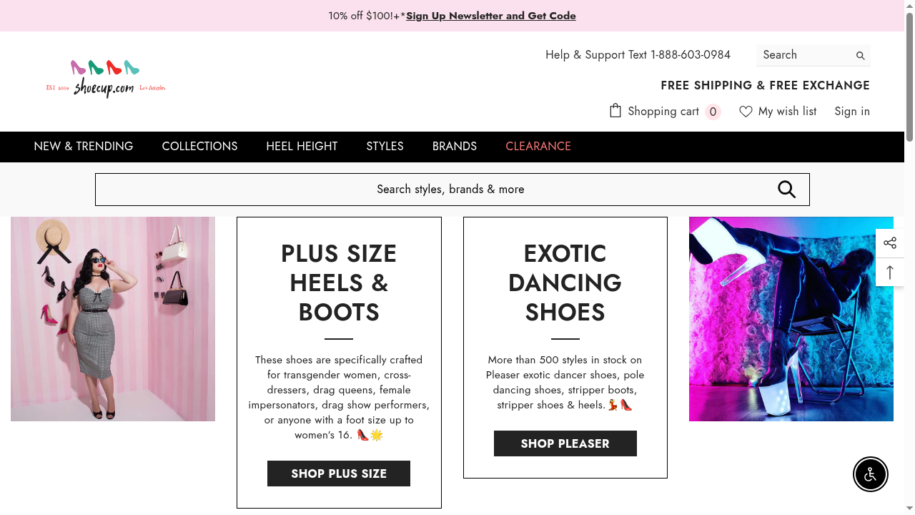Click the share icon on the right edge

[890, 242]
